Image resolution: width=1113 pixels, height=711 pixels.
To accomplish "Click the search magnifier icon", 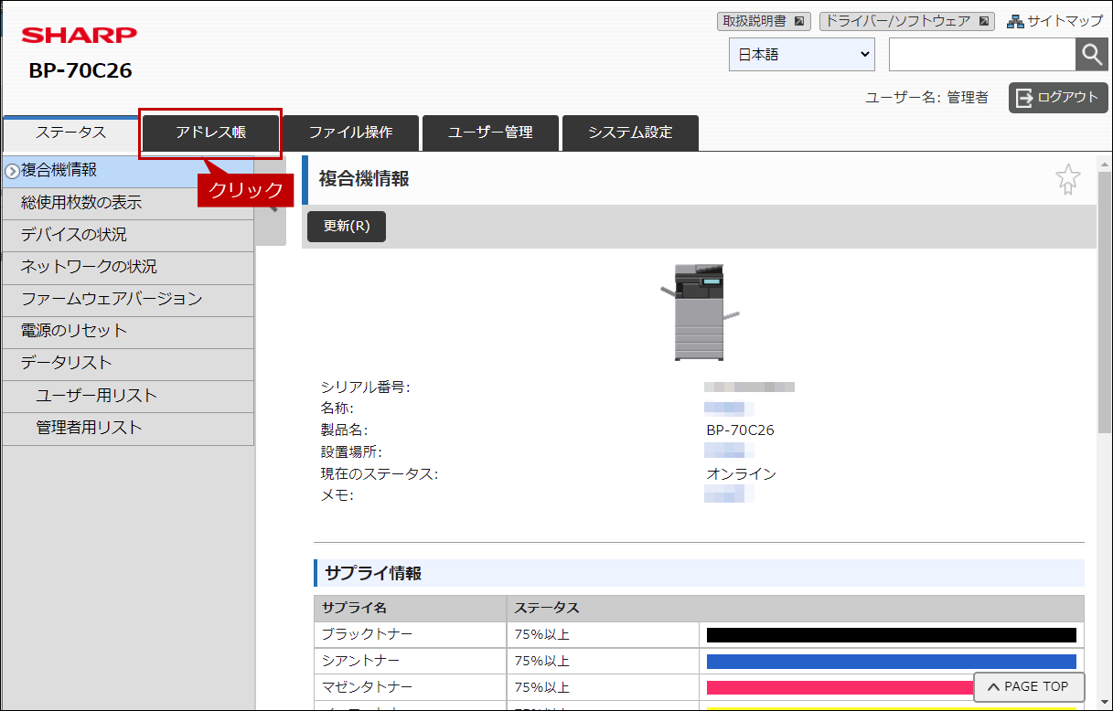I will pos(1091,55).
